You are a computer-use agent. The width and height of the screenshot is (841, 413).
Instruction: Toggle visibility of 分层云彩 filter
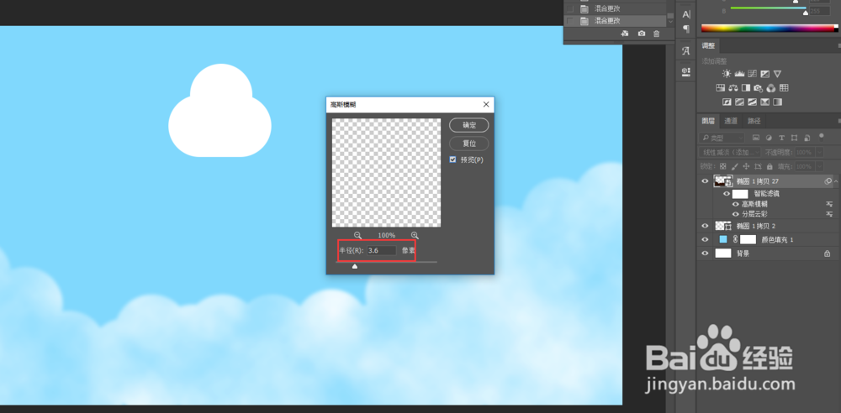(735, 214)
